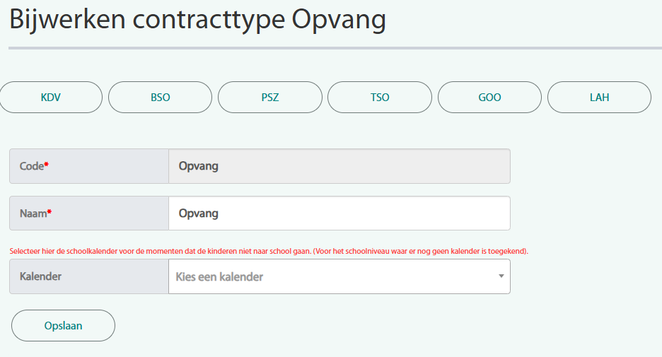
Task: Switch to the BSO tab
Action: [160, 98]
